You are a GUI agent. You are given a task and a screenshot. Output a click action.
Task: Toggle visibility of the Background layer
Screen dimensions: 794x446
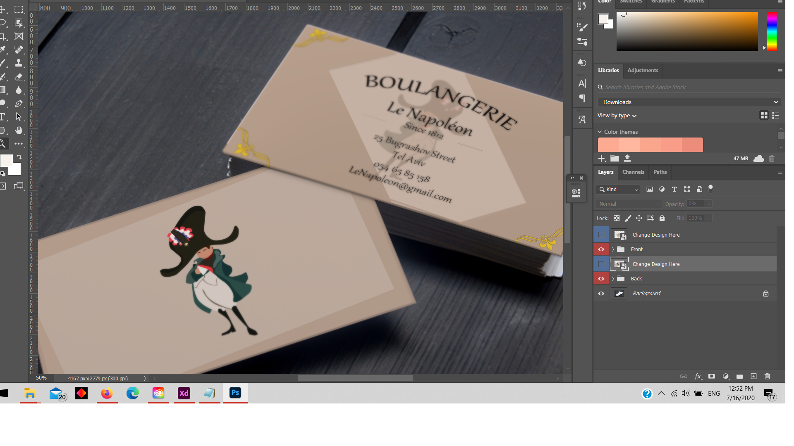tap(601, 293)
